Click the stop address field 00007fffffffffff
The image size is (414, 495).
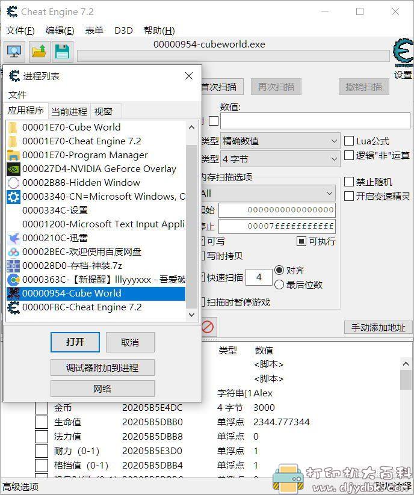coord(277,226)
